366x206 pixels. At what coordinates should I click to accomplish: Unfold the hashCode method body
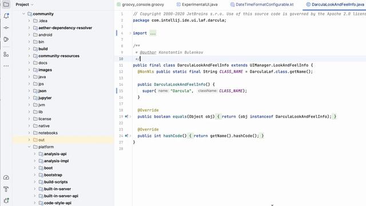130,136
